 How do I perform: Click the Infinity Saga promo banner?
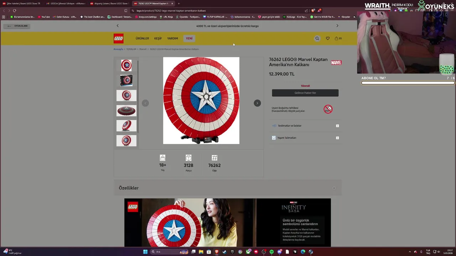228,223
